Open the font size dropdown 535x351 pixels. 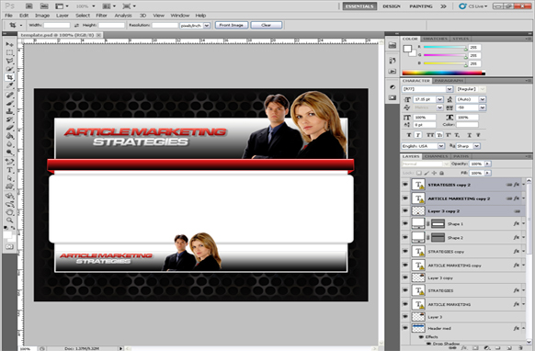click(x=439, y=99)
